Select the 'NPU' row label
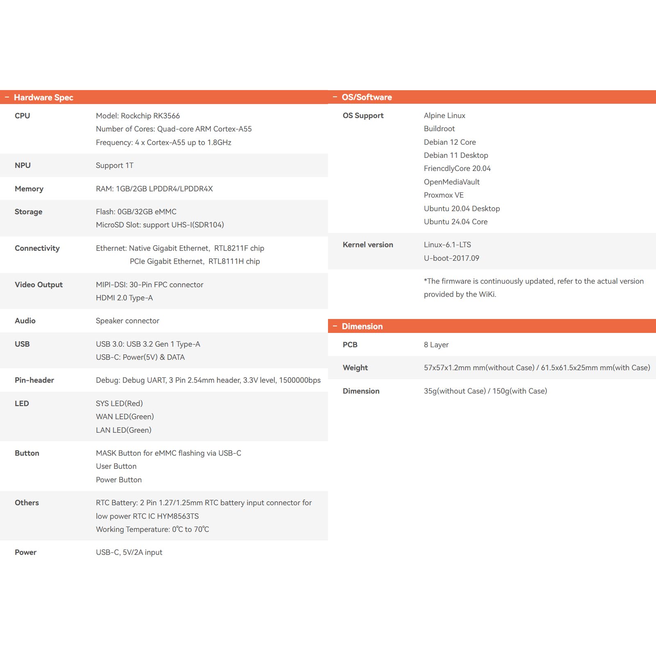 (x=23, y=165)
